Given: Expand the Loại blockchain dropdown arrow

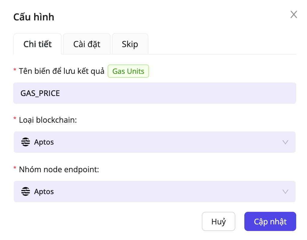Looking at the screenshot, I should (x=285, y=142).
